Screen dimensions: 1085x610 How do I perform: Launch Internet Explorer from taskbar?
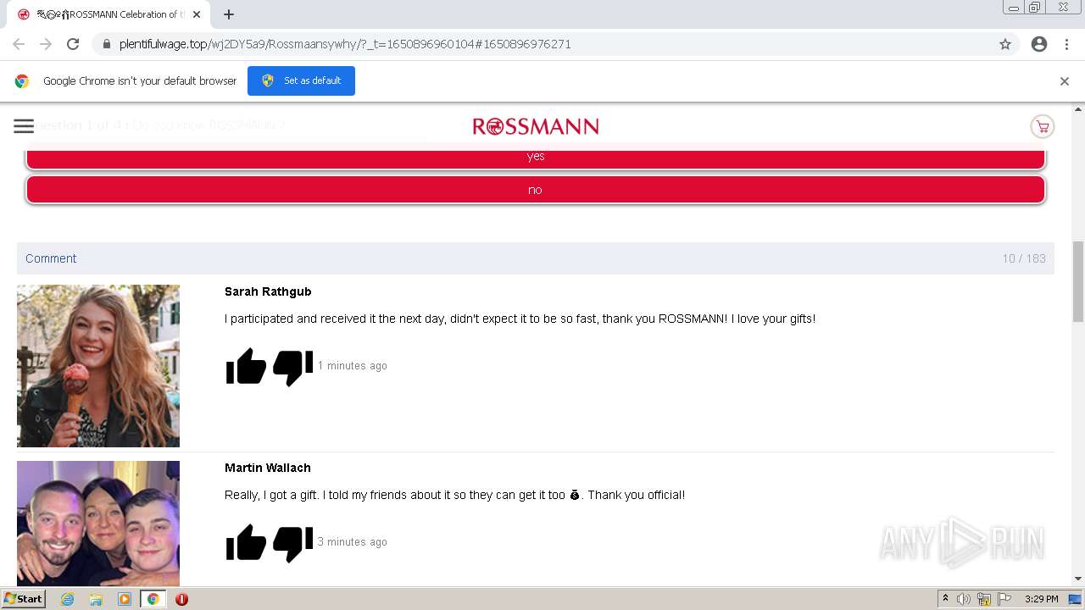coord(67,599)
